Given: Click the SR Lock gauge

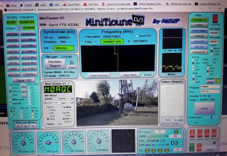Looking at the screenshot, I should (x=48, y=143).
